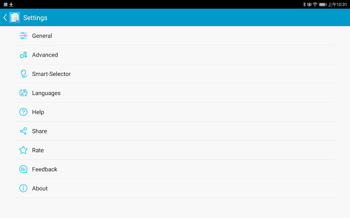Select the Feedback entry
Viewport: 350px width, 218px height.
click(x=45, y=169)
